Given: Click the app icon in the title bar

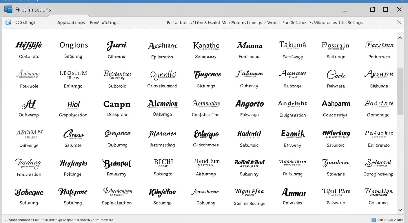Looking at the screenshot, I should [x=8, y=10].
